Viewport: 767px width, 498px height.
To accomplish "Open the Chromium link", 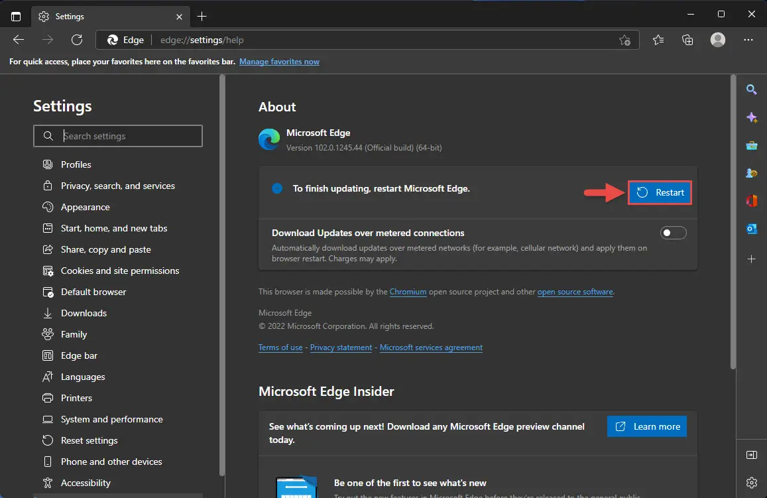I will click(408, 292).
